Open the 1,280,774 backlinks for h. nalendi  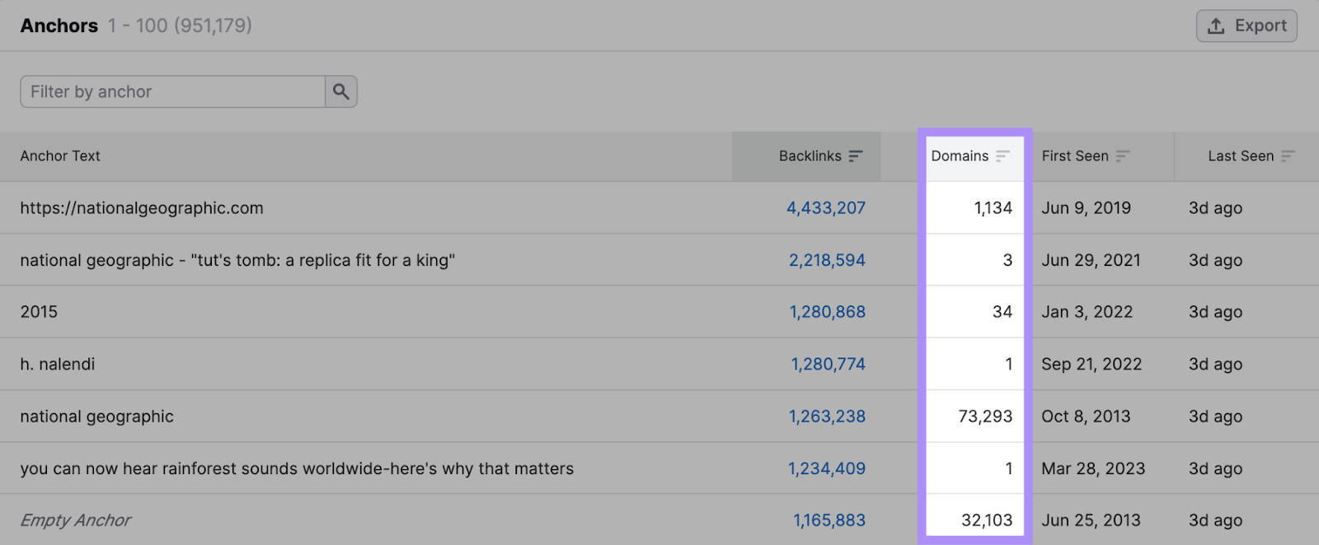coord(828,363)
